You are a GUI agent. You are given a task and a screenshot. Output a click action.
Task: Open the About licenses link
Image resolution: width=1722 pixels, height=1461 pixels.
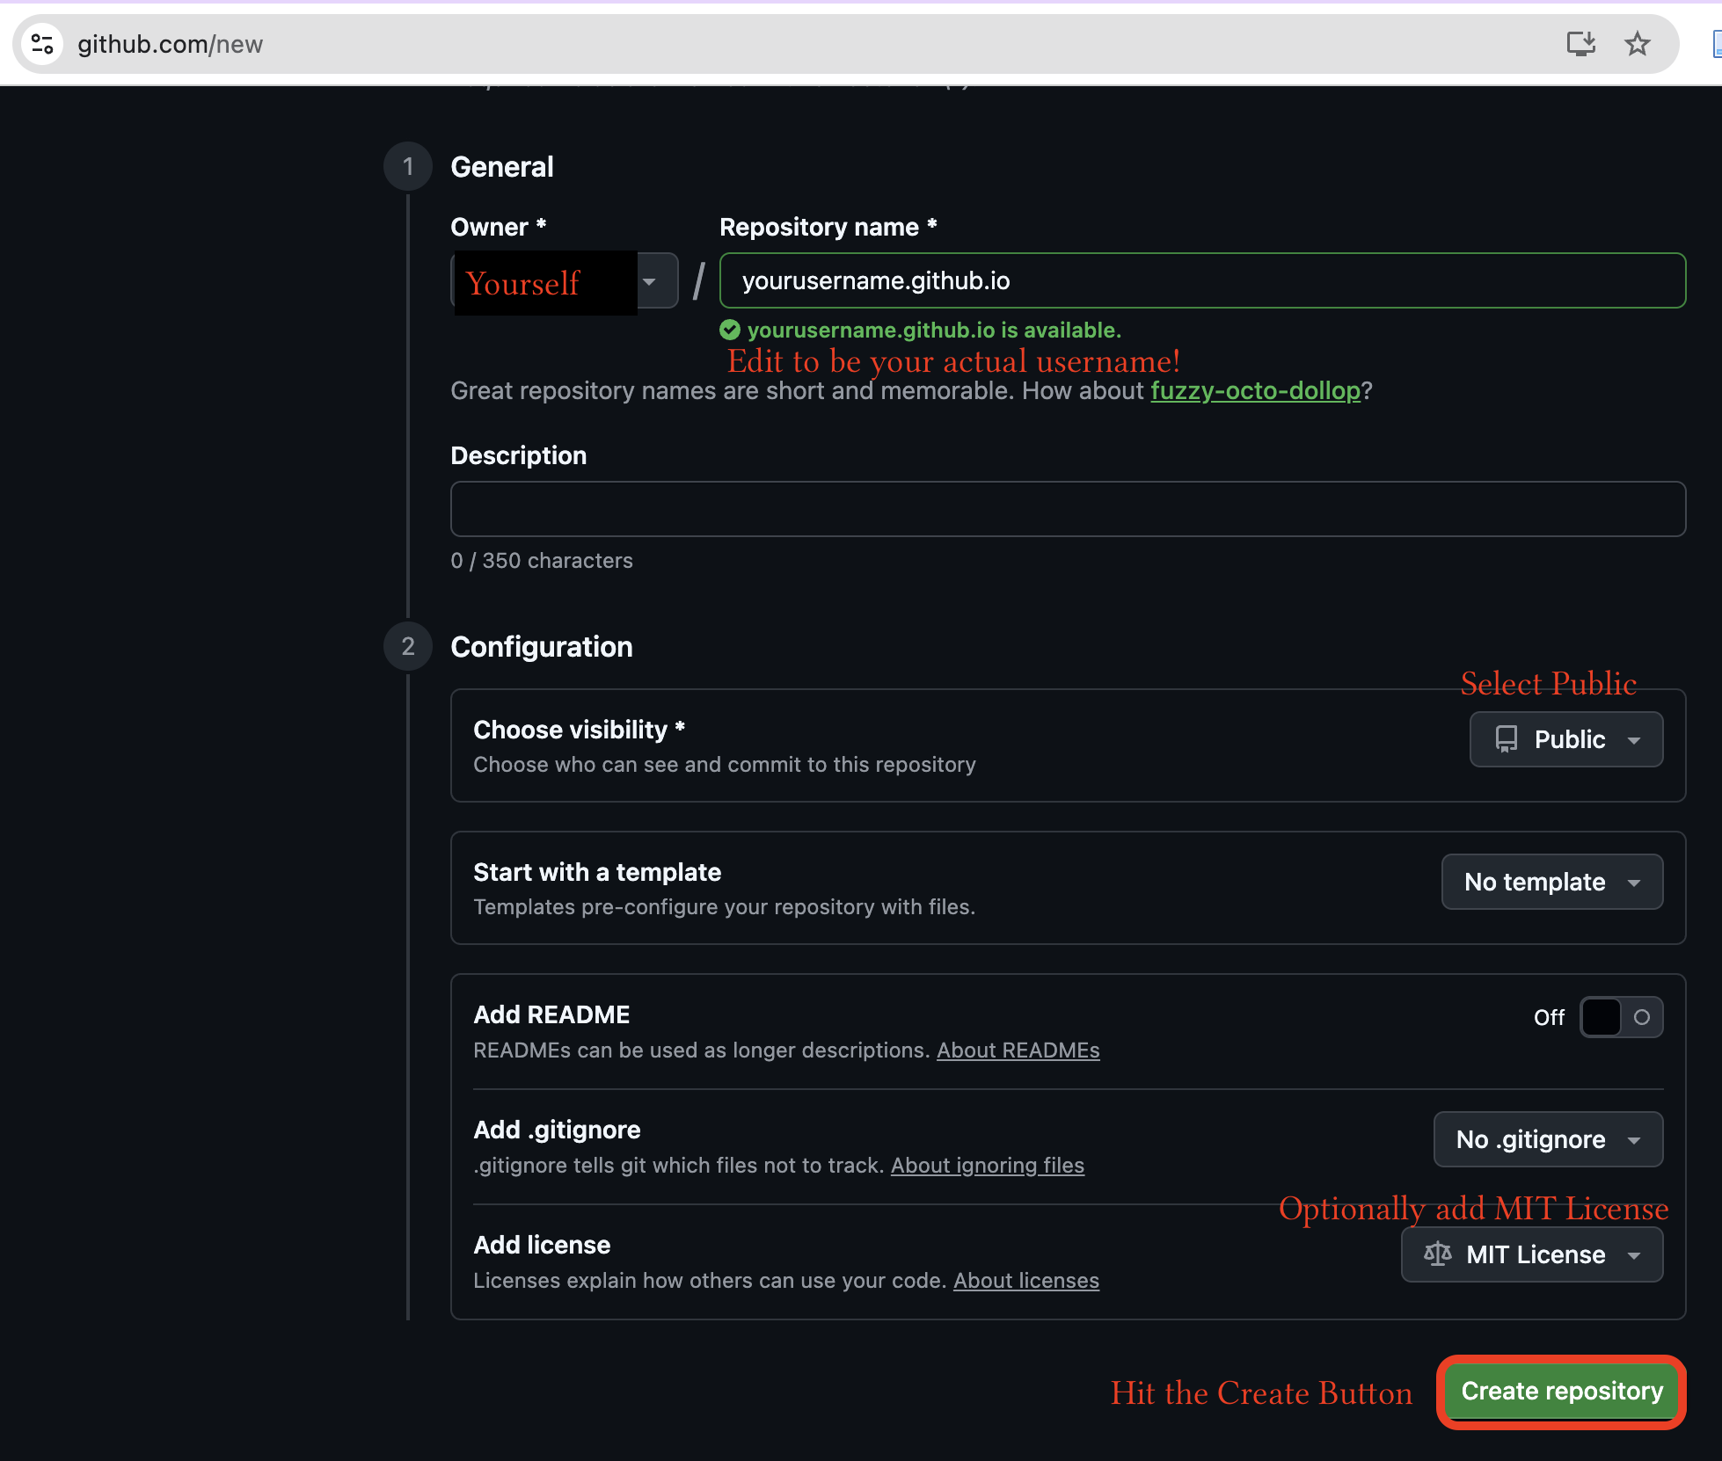coord(1026,1281)
